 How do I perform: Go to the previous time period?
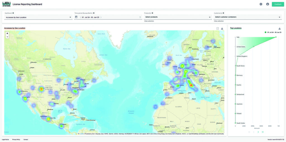[x=80, y=17]
